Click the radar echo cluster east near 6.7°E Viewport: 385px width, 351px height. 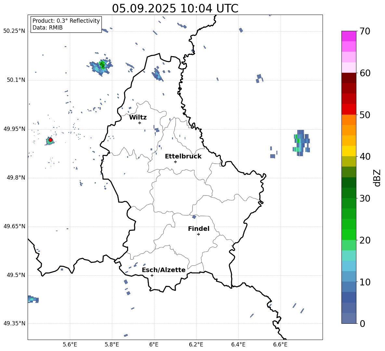point(301,143)
